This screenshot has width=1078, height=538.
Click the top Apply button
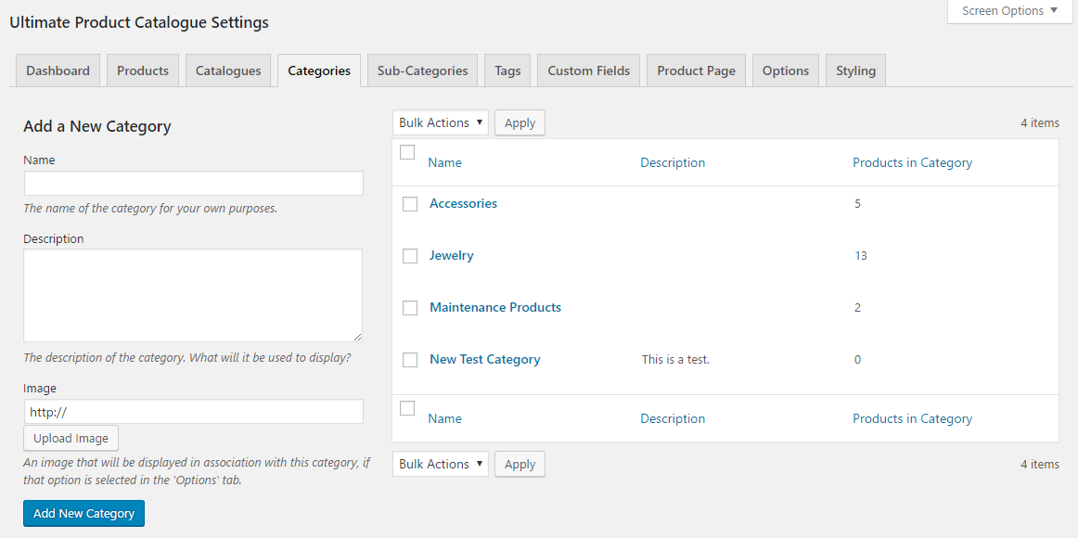(x=520, y=122)
